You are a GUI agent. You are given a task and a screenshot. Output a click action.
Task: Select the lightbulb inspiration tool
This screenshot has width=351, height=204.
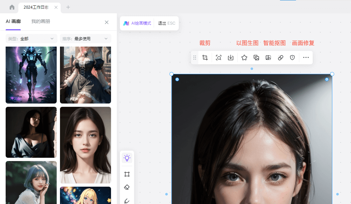point(127,158)
